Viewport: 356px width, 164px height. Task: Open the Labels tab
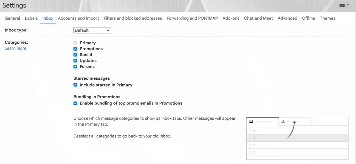[x=31, y=18]
